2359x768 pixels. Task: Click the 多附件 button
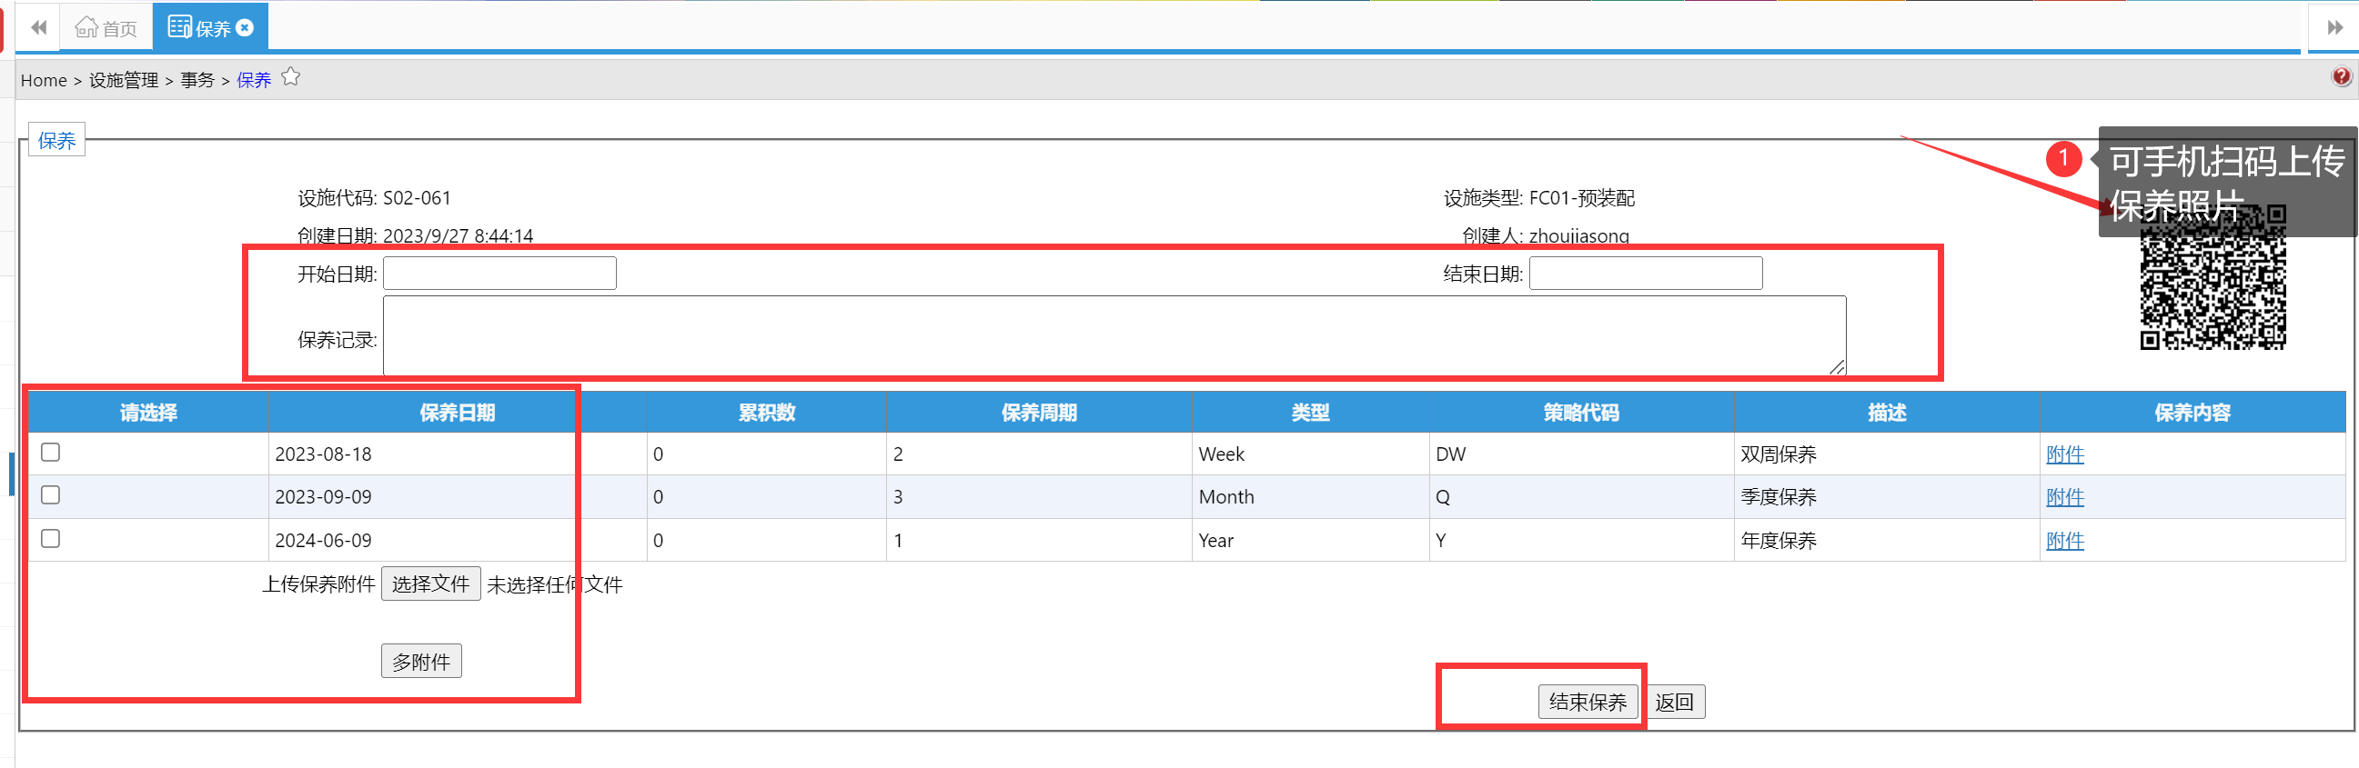point(421,661)
